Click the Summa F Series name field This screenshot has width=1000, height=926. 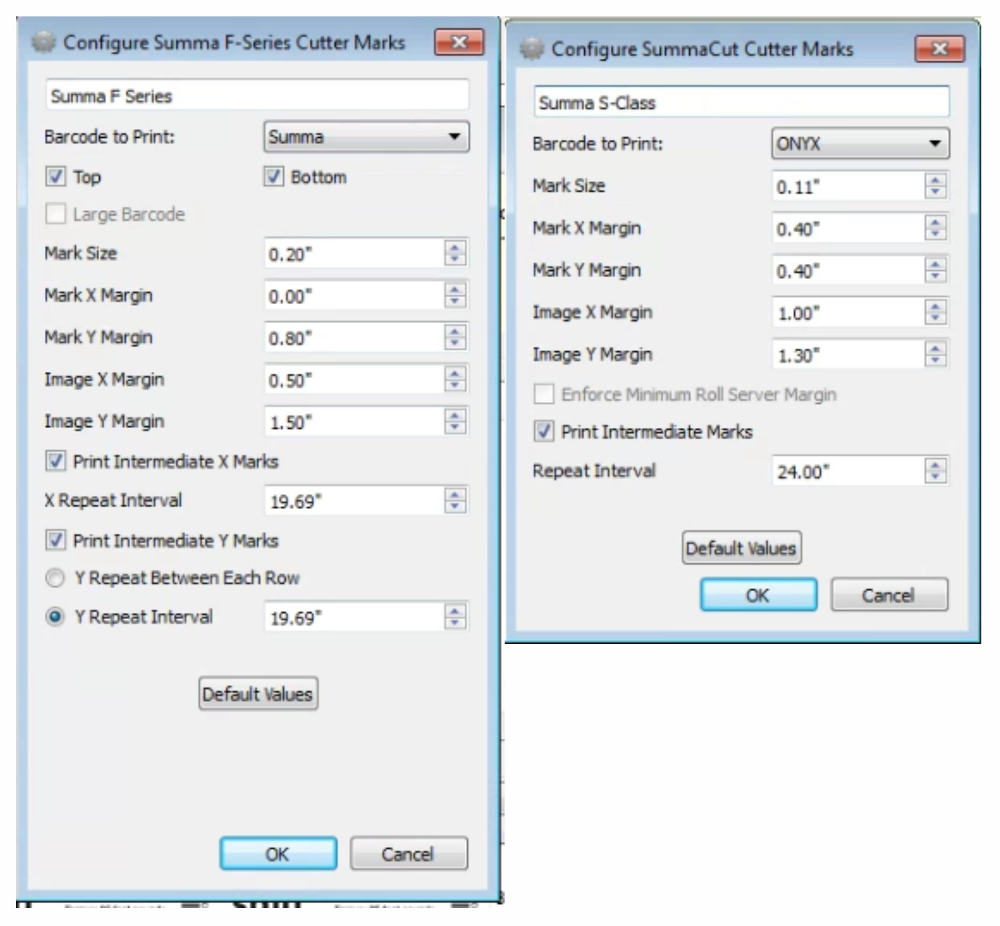[x=257, y=95]
